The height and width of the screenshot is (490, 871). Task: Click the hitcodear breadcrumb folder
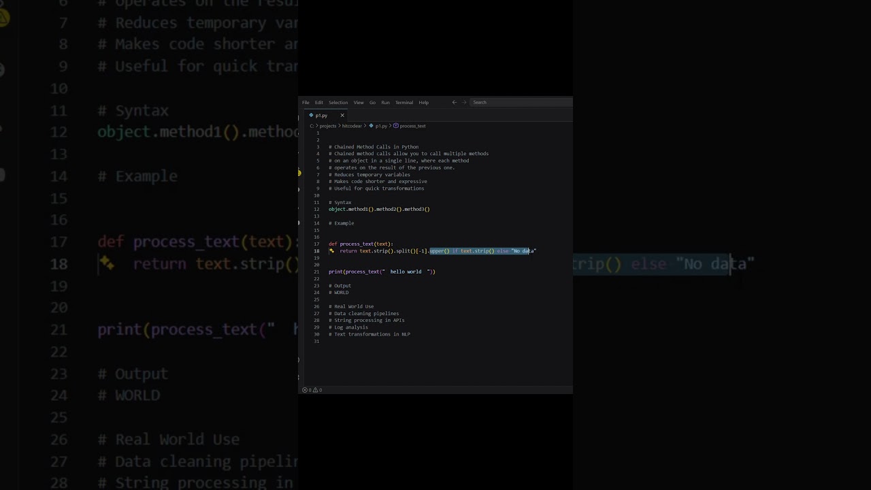coord(352,126)
